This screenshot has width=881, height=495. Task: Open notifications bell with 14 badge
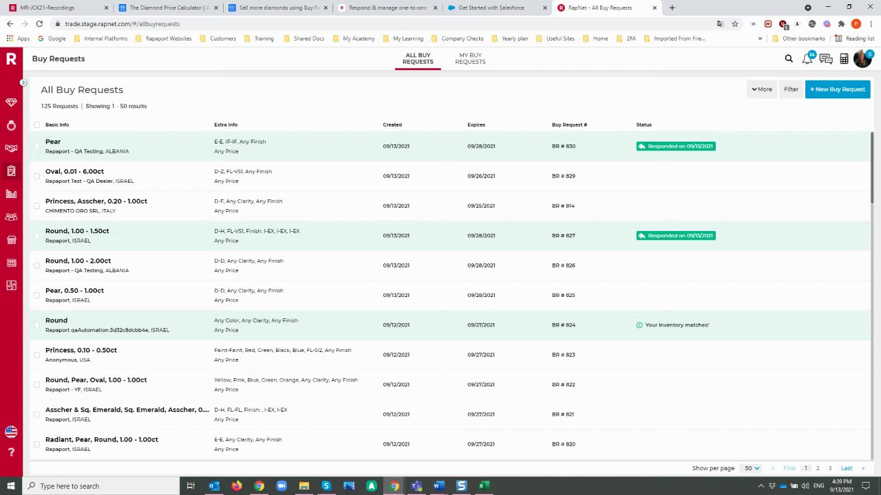click(807, 58)
